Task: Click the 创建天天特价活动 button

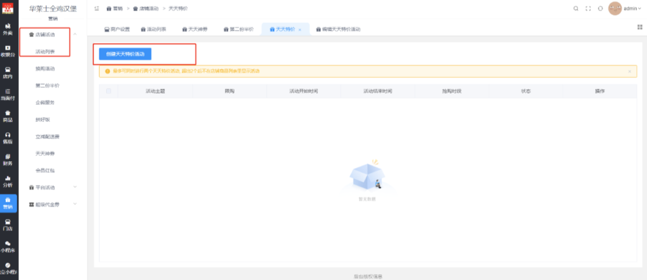Action: pos(125,54)
